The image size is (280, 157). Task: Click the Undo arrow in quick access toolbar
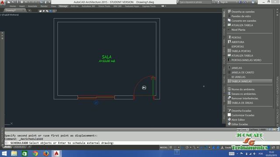[x=26, y=2]
